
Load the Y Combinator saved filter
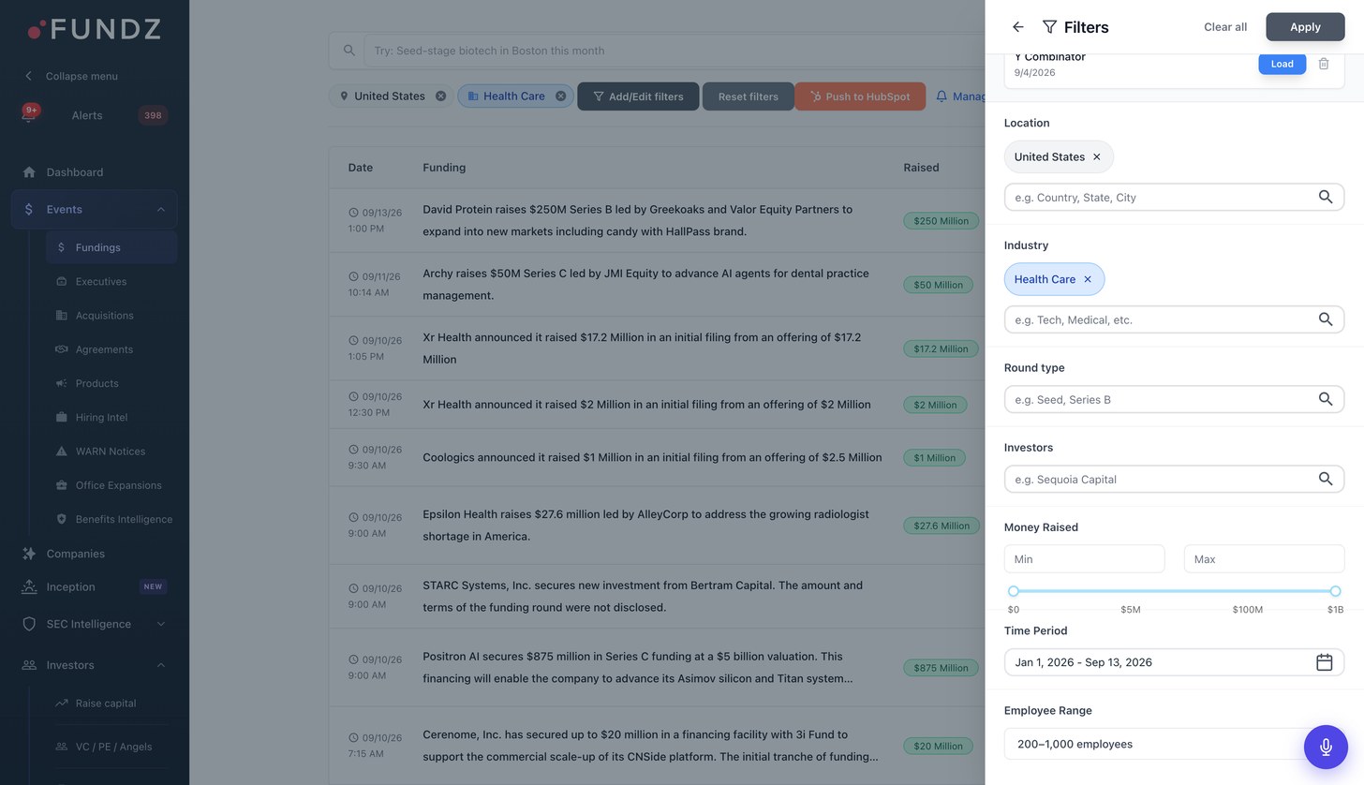tap(1282, 64)
